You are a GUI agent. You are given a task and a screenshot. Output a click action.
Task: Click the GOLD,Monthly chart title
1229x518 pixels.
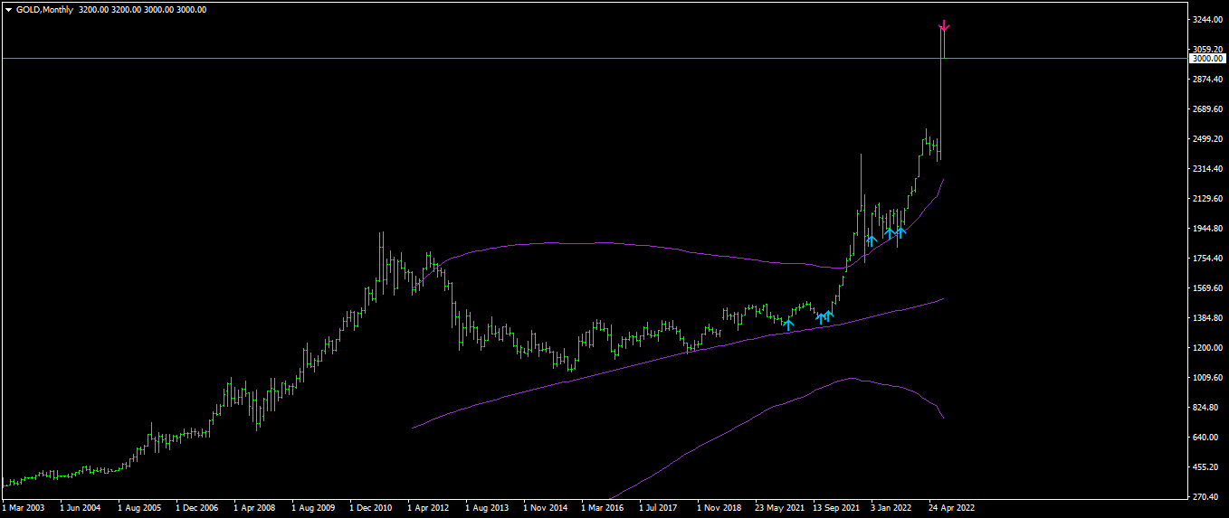pos(44,10)
